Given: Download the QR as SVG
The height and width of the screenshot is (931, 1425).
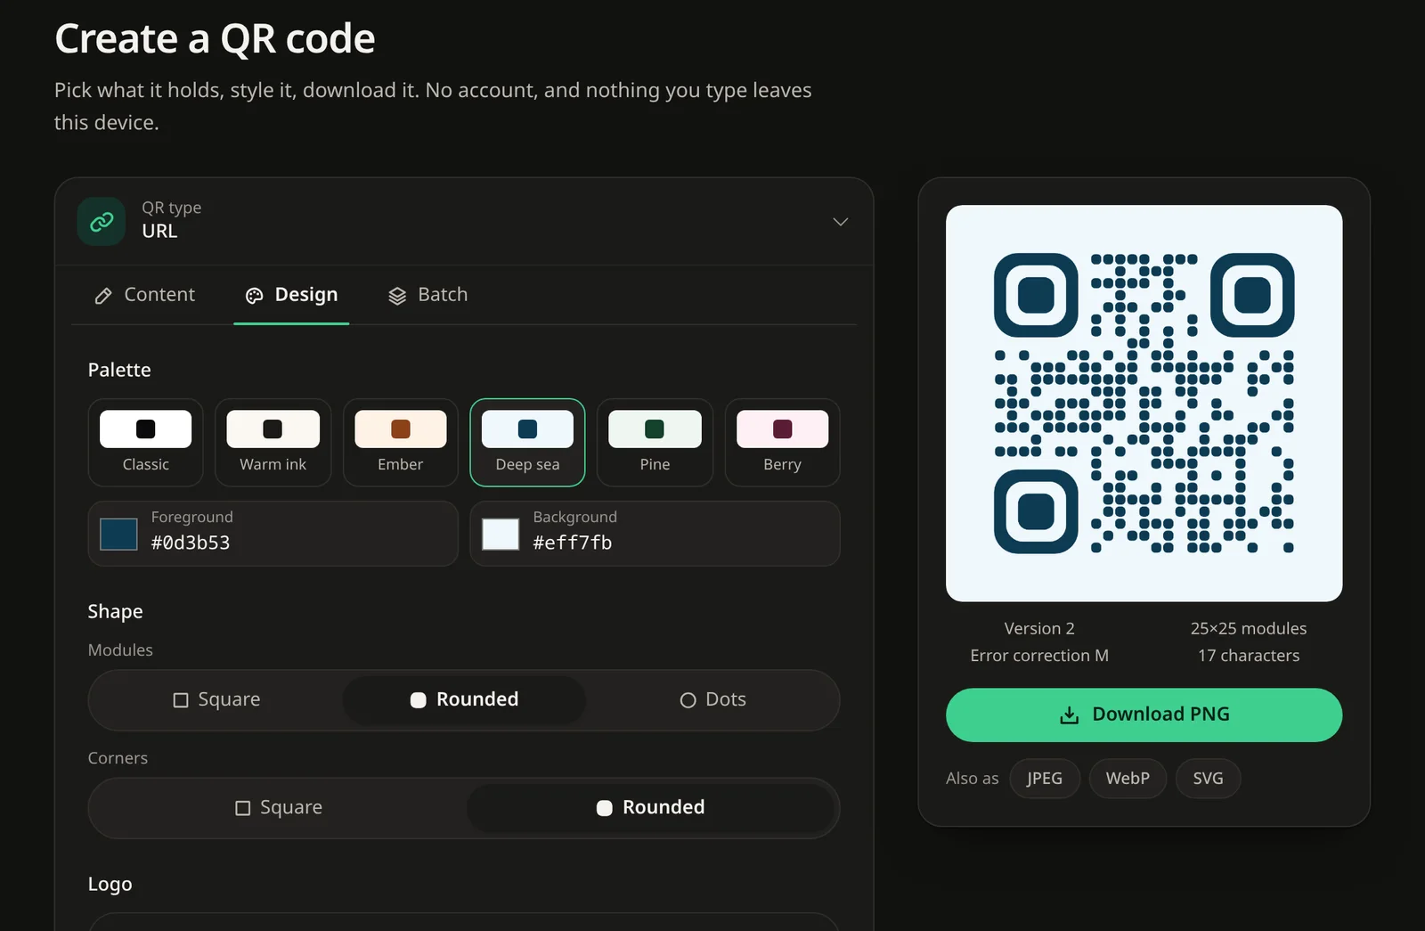Looking at the screenshot, I should click(x=1208, y=779).
